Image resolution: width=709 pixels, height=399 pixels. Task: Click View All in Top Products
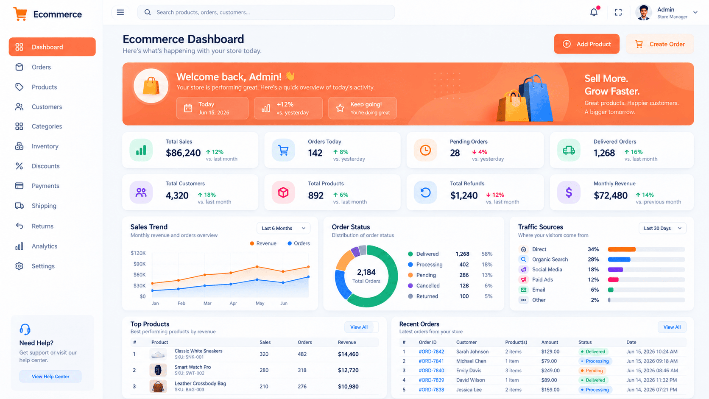coord(359,327)
